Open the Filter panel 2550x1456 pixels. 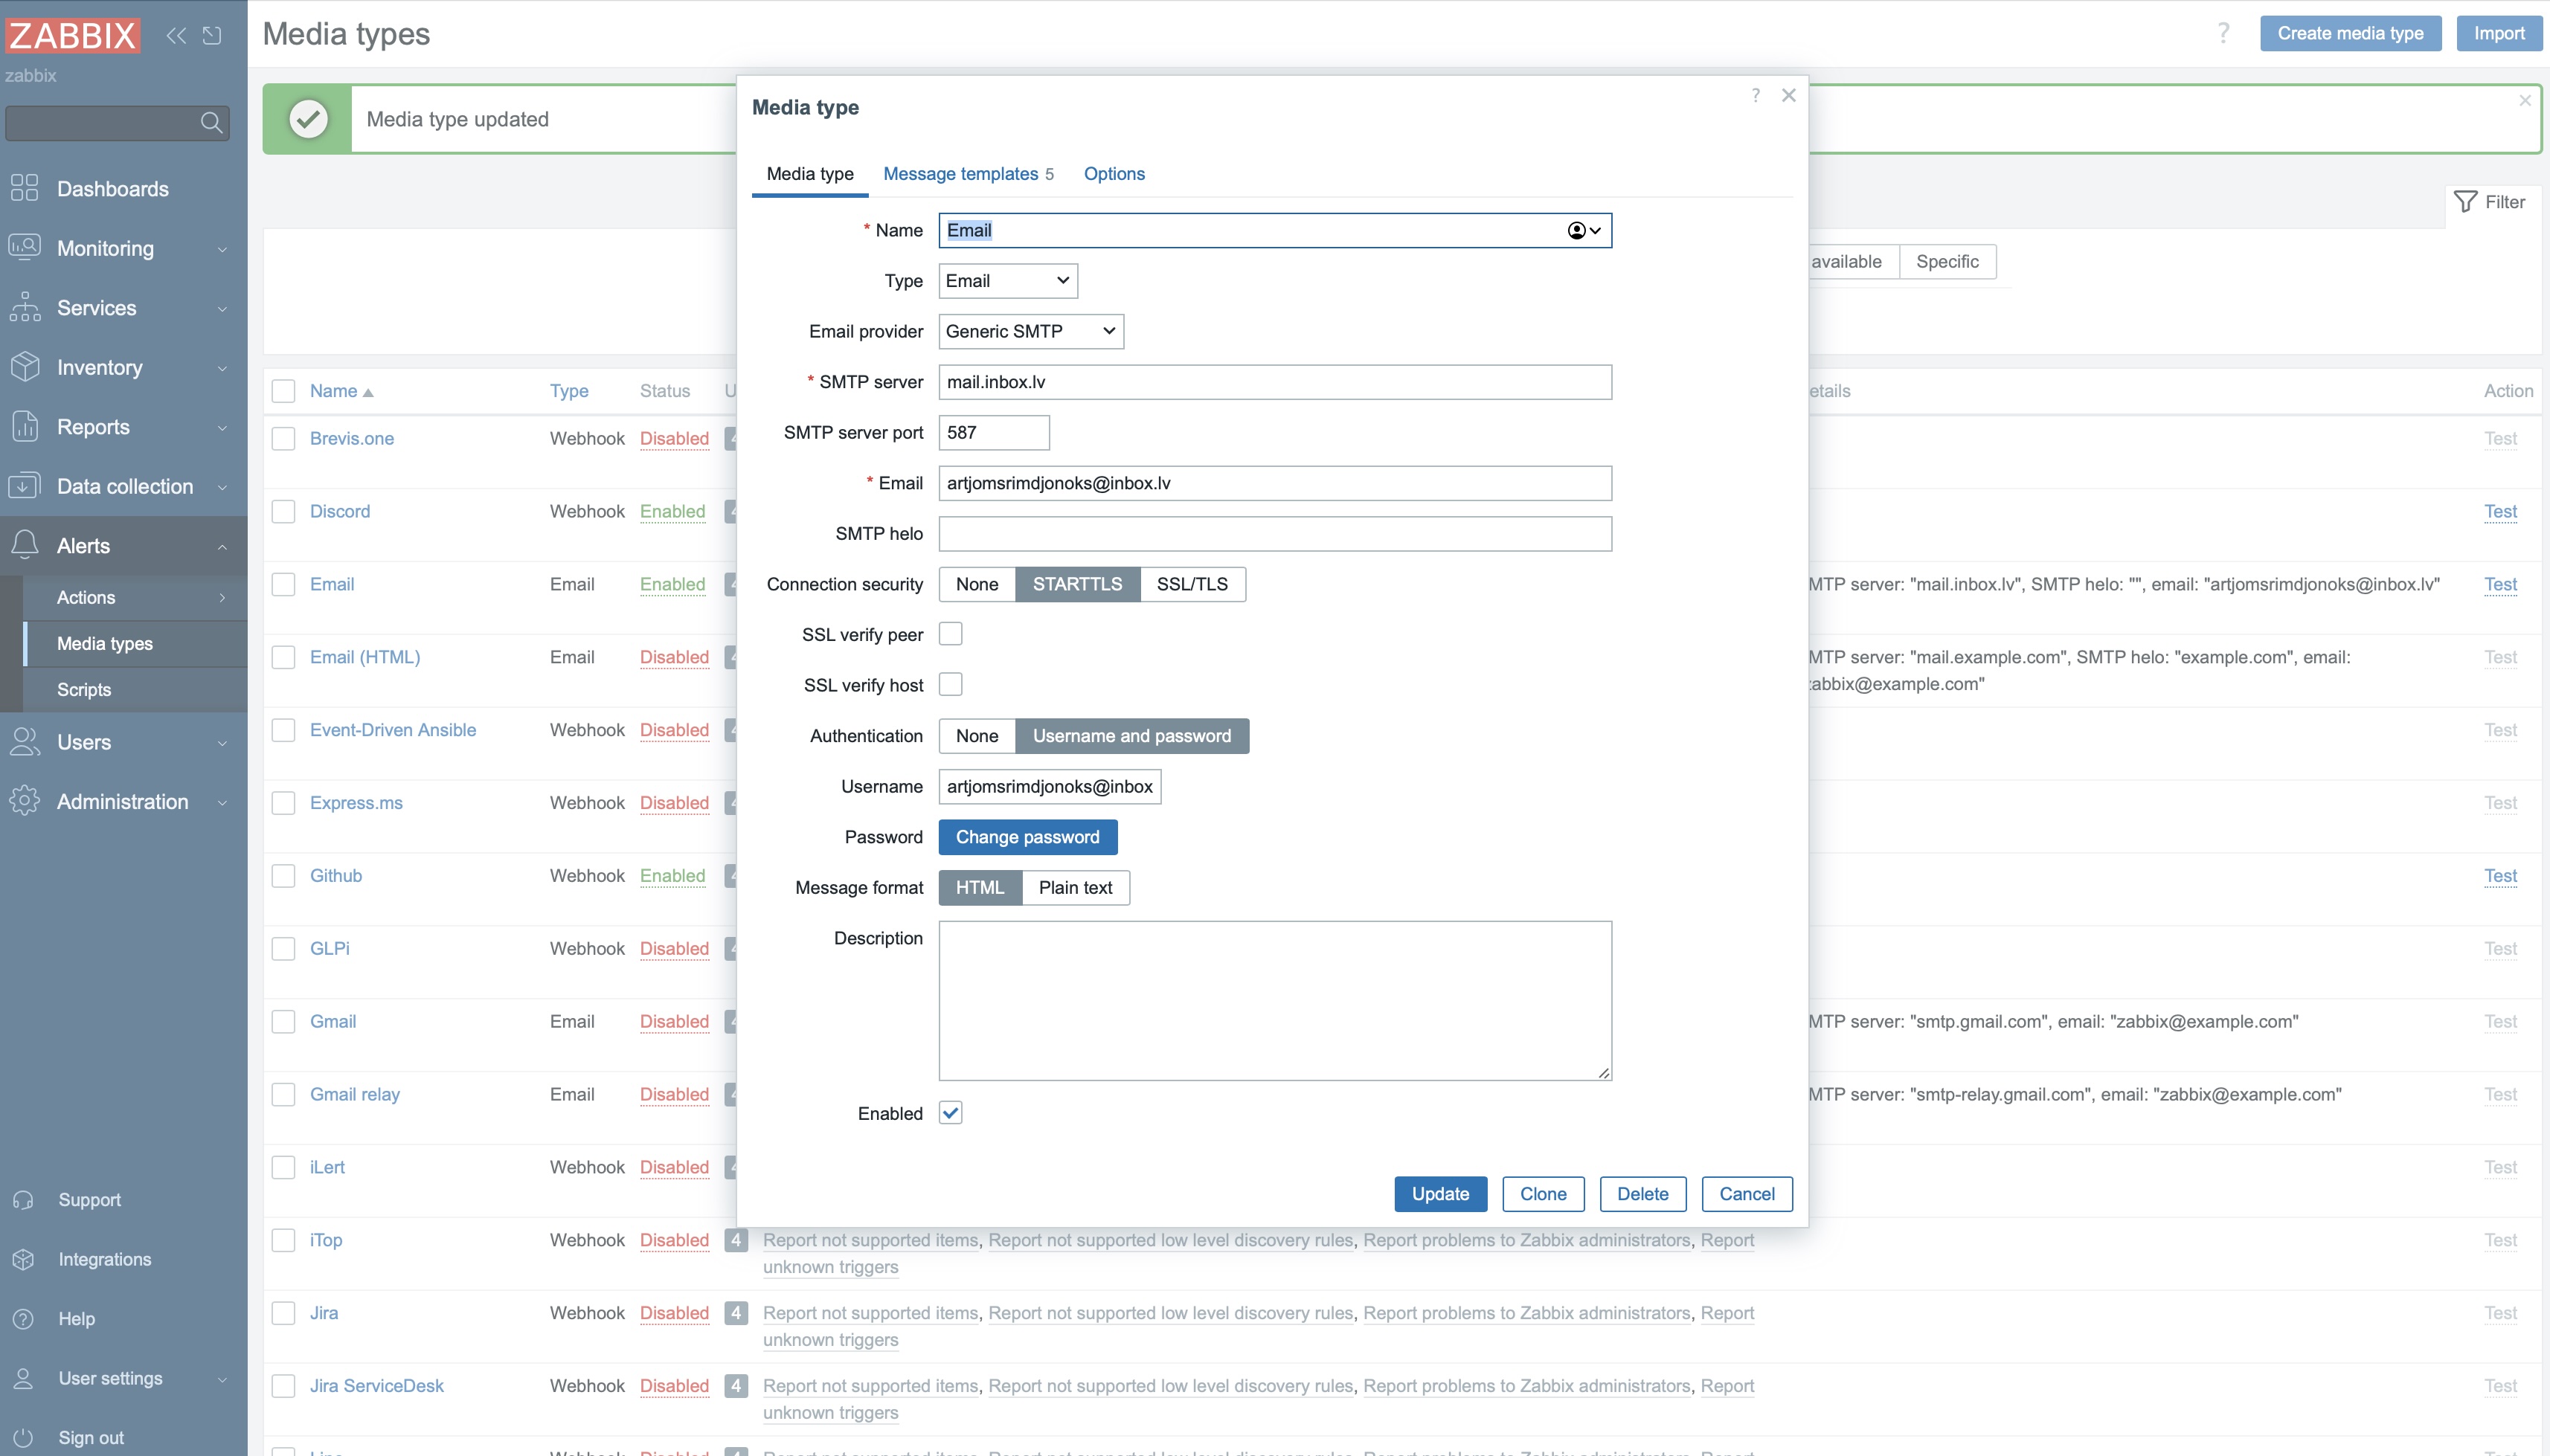pyautogui.click(x=2490, y=202)
